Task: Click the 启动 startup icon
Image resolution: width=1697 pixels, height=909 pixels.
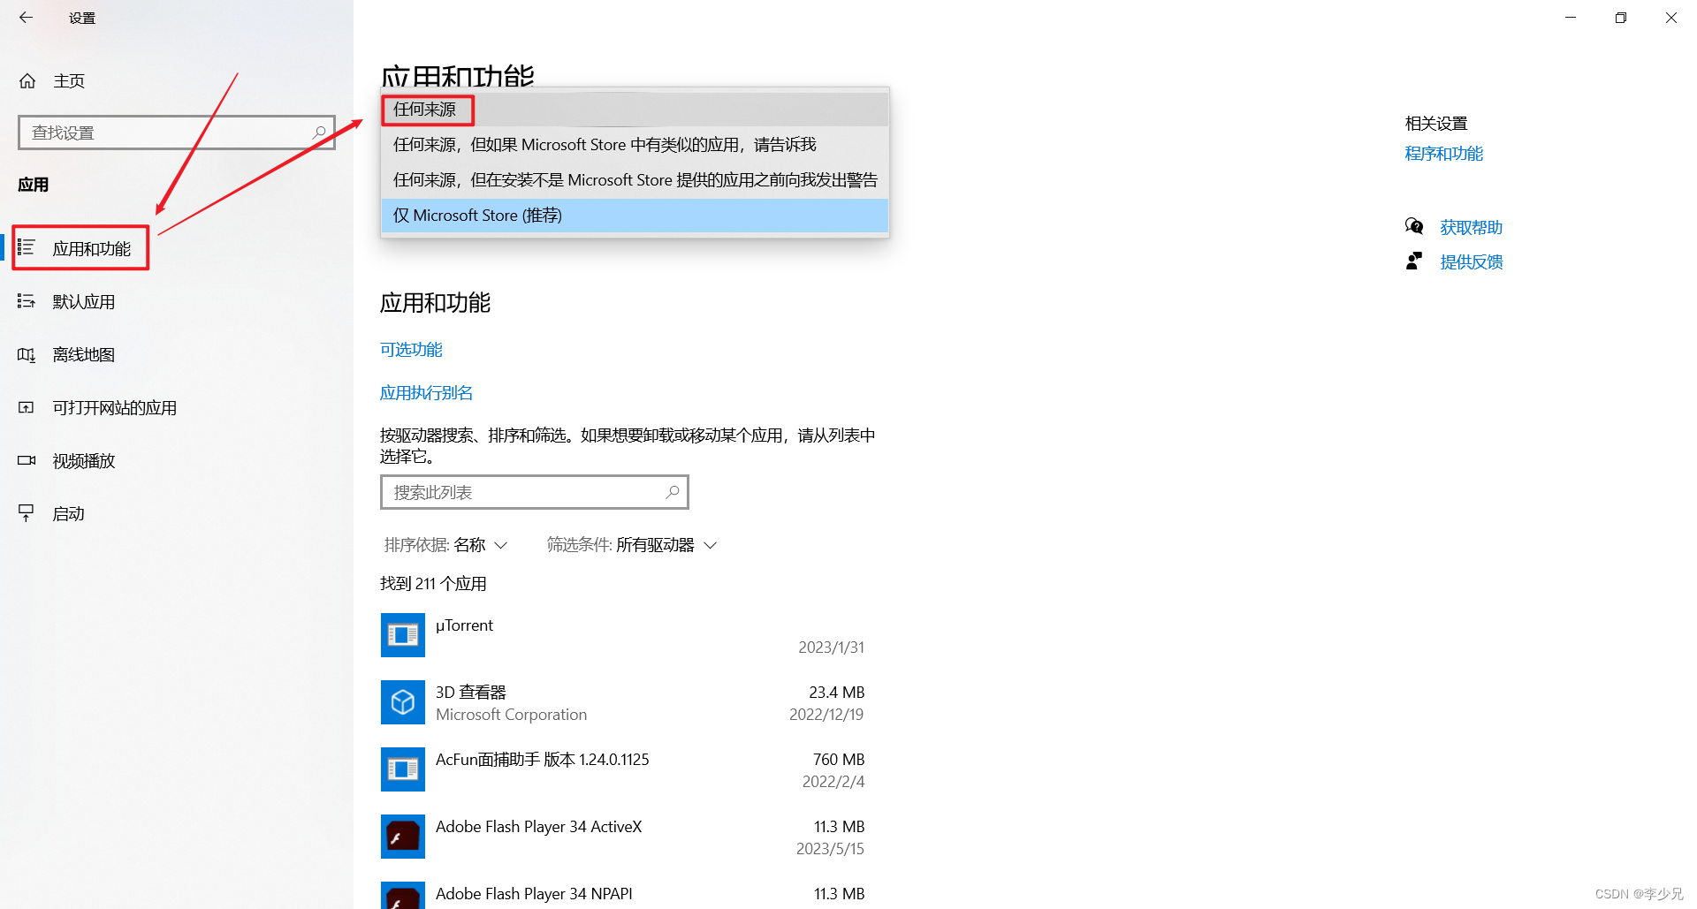Action: (27, 513)
